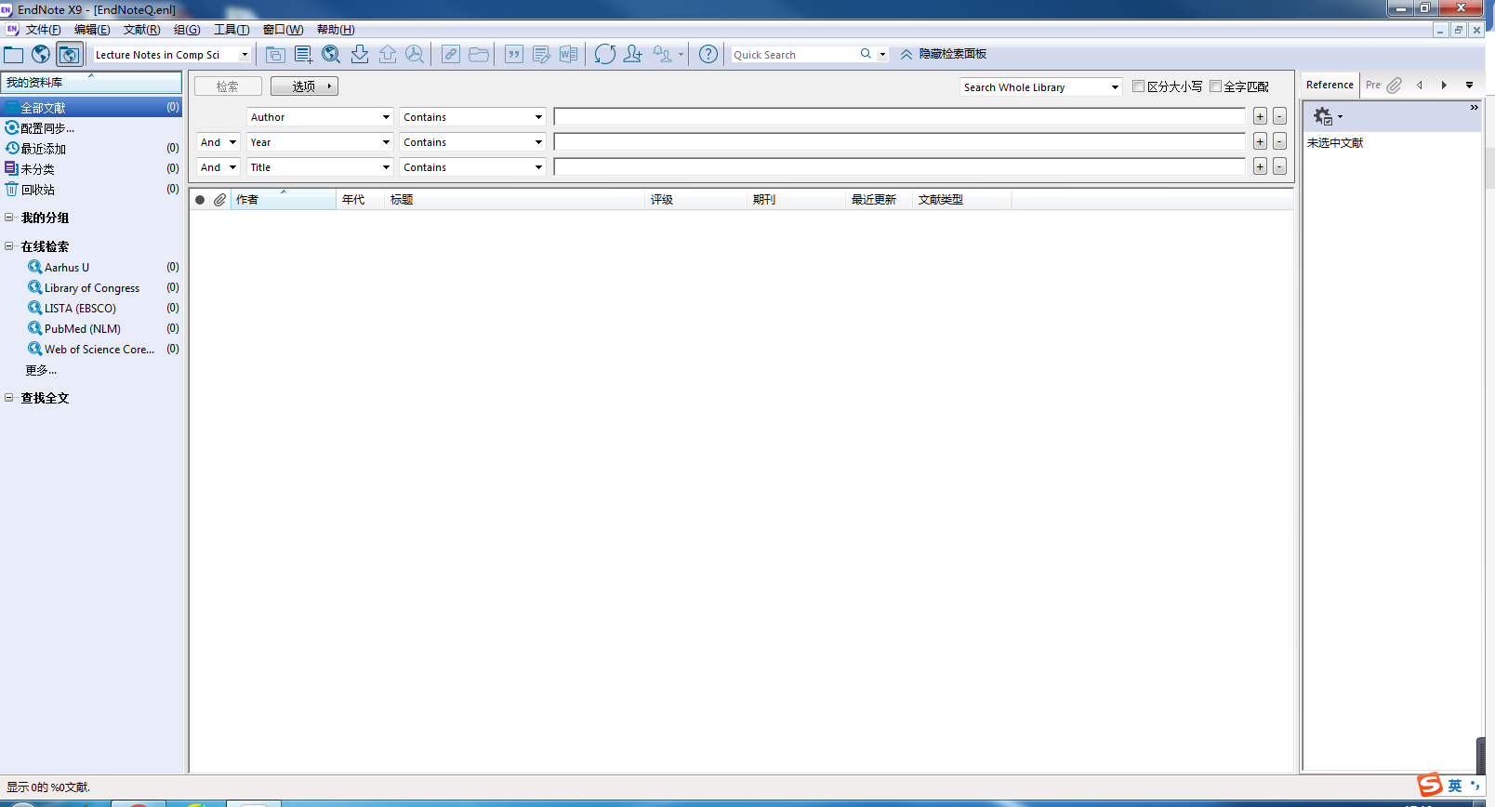Viewport: 1495px width, 807px height.
Task: Click Activity Feed bell-person icon
Action: pyautogui.click(x=663, y=55)
